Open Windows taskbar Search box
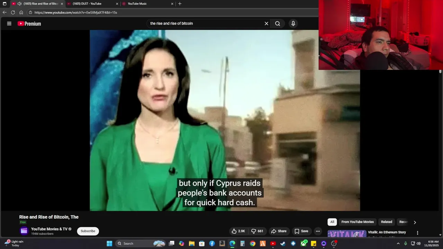443x249 pixels. (x=141, y=243)
